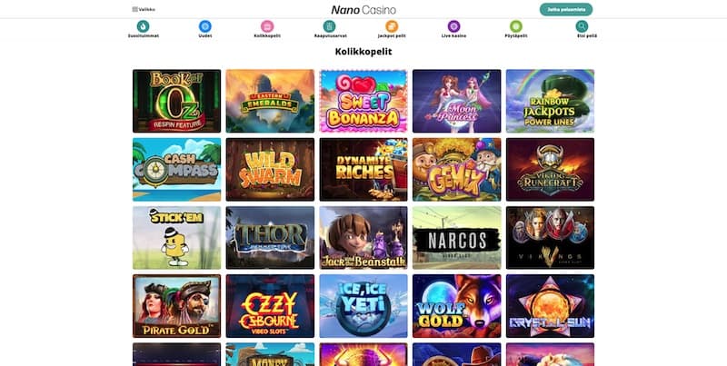
Task: Launch the Narcos video slot
Action: pos(457,238)
